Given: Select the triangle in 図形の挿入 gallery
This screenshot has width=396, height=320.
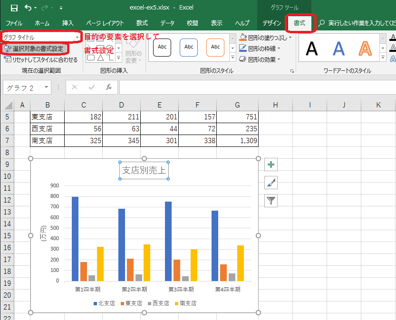Looking at the screenshot, I should point(101,58).
